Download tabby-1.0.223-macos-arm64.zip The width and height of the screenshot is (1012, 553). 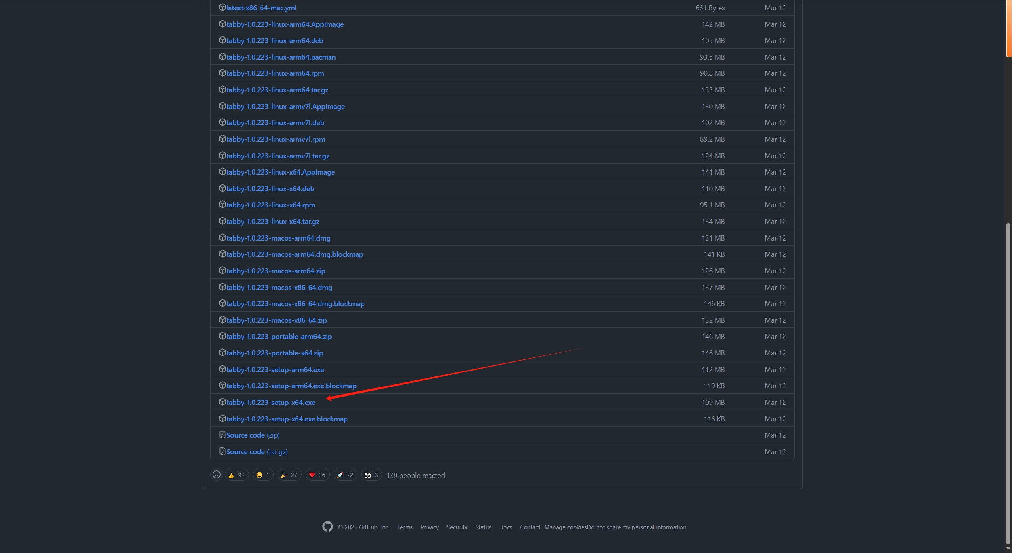coord(276,271)
